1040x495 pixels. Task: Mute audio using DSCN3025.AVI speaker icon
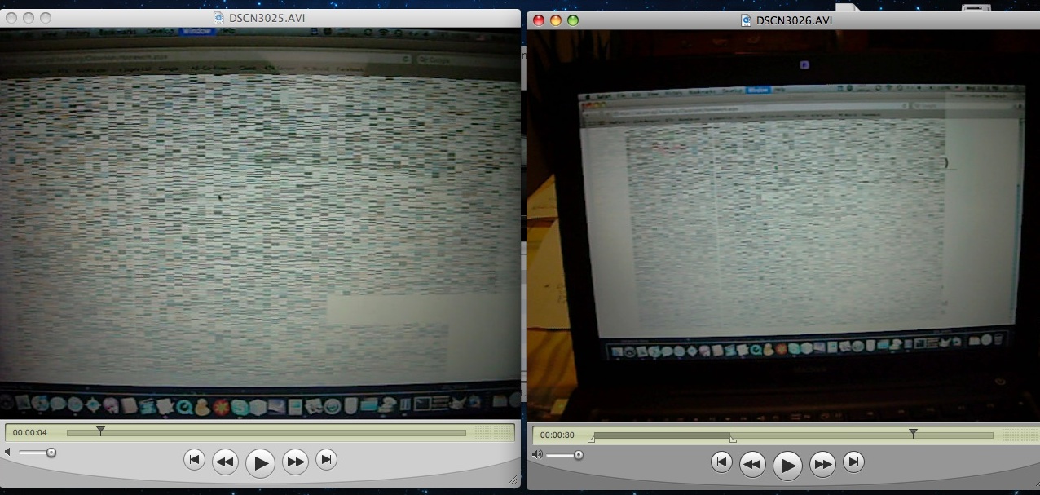click(8, 452)
